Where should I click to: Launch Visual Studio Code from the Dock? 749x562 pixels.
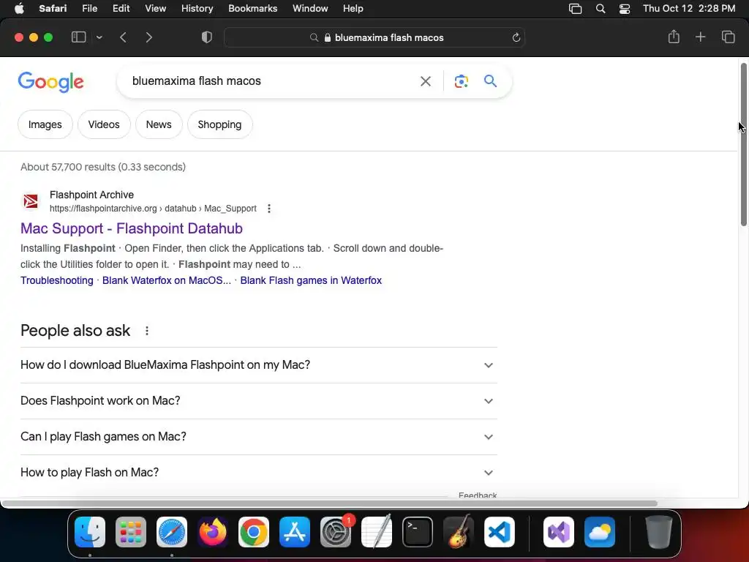(x=499, y=532)
